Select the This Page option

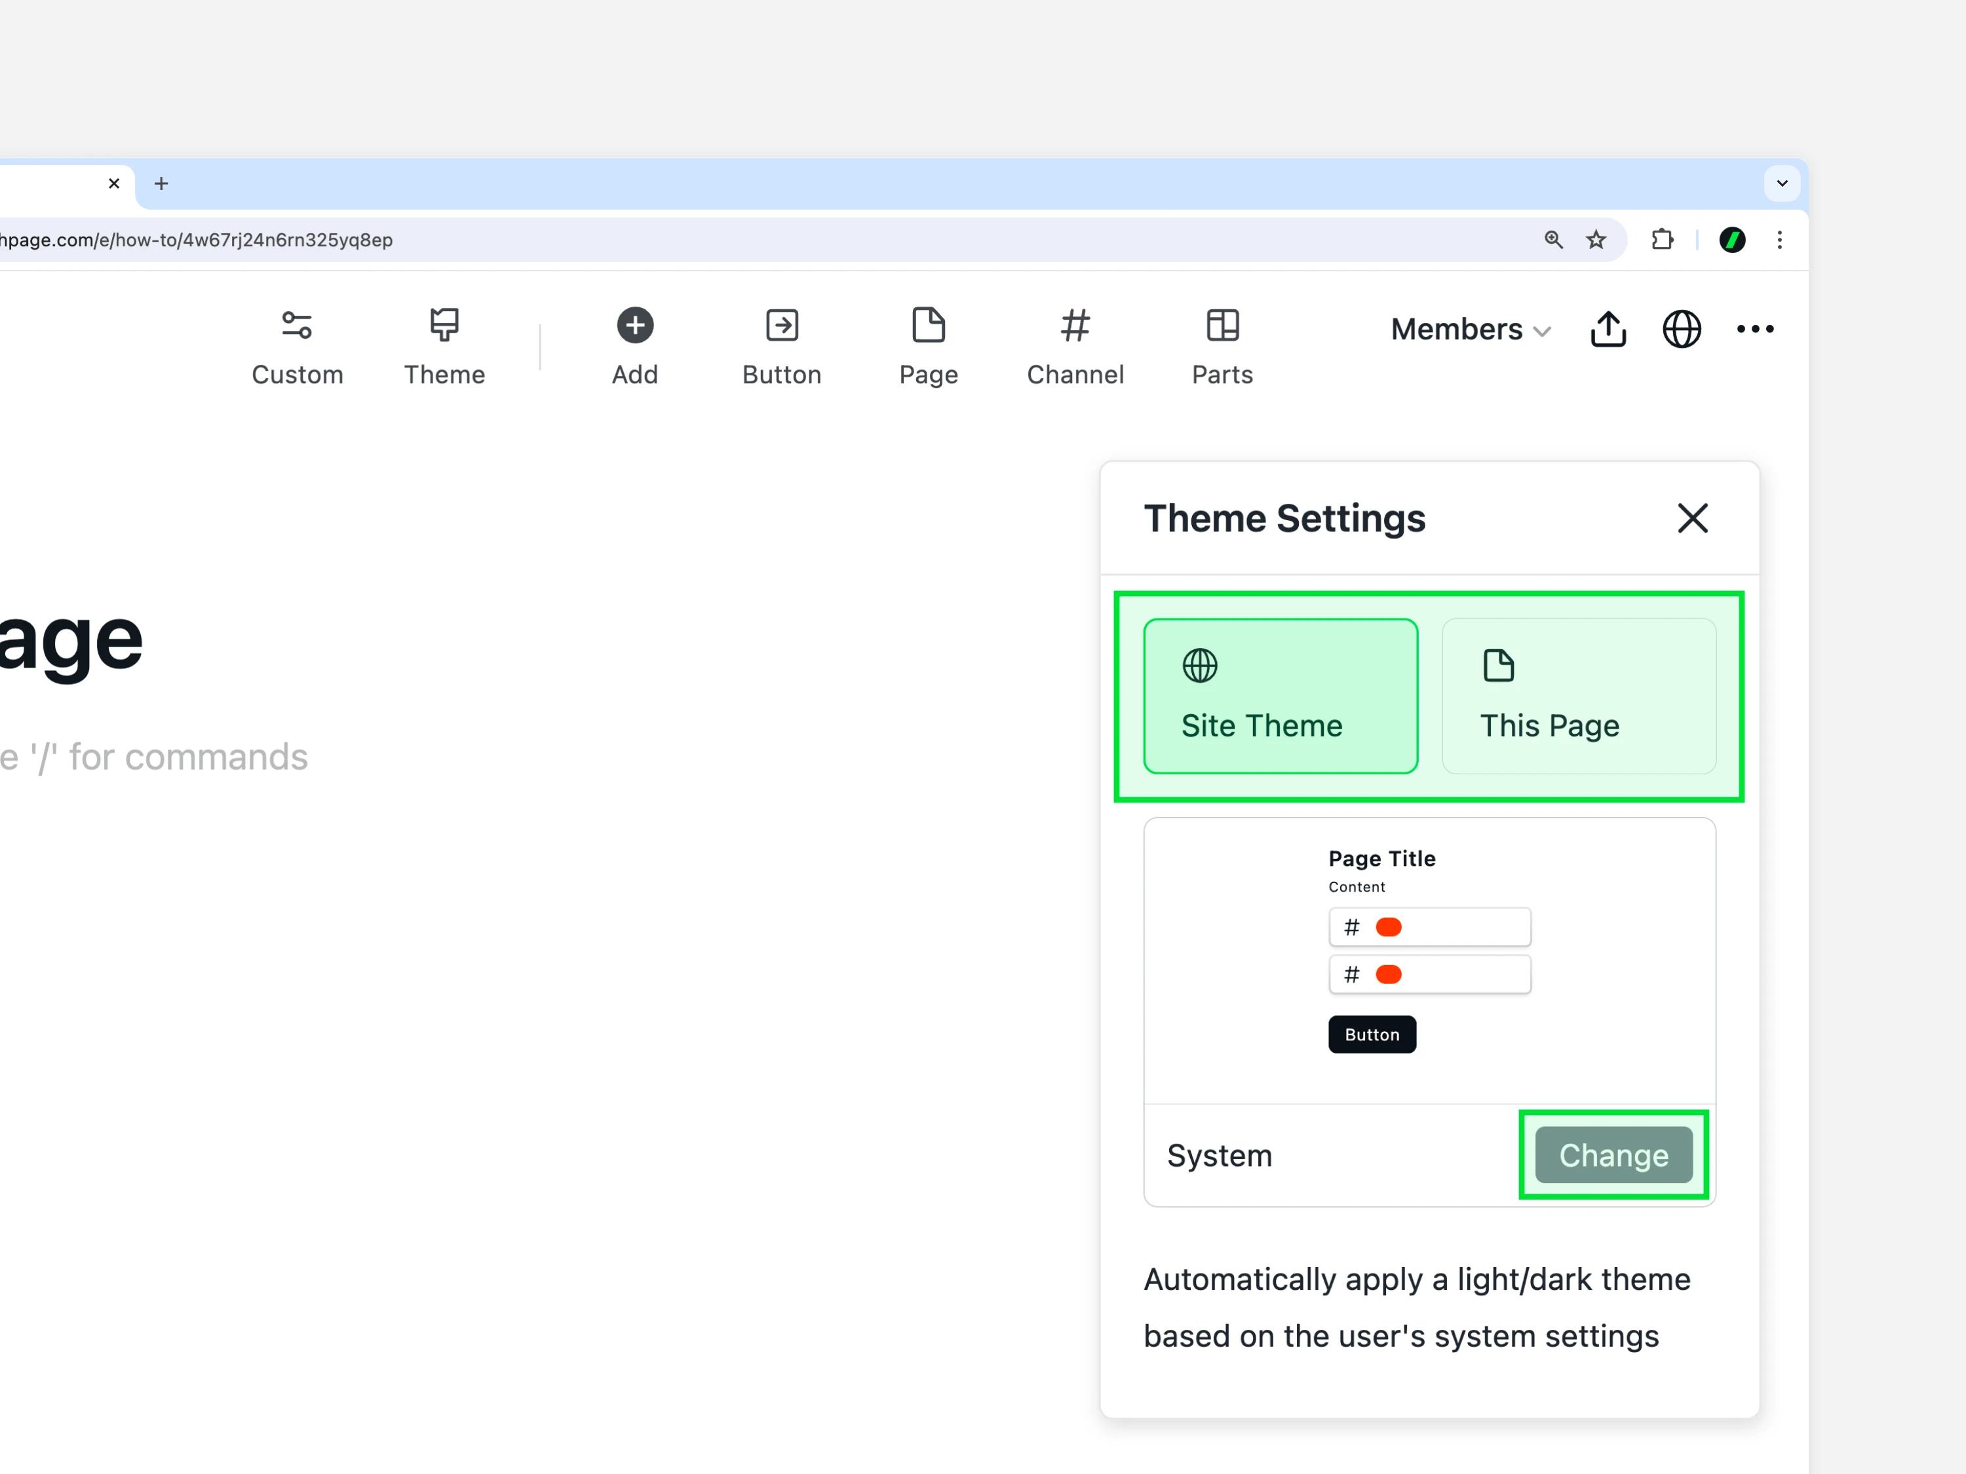click(x=1579, y=696)
